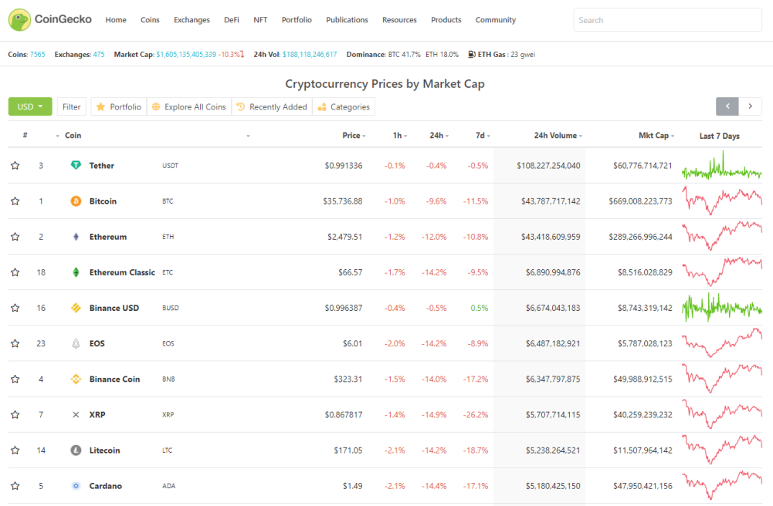Click the Litecoin grey logo icon
The image size is (773, 506).
[76, 450]
